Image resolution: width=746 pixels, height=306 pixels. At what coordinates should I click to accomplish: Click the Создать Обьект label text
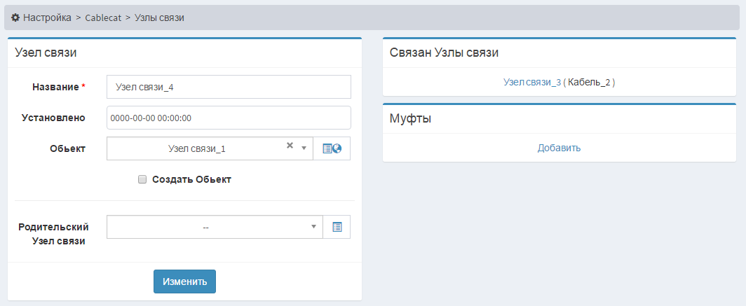tap(191, 179)
